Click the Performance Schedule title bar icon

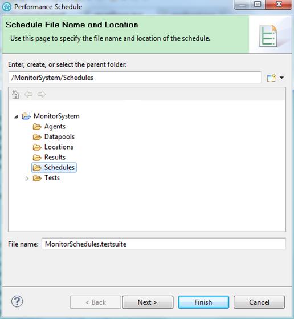coord(7,7)
